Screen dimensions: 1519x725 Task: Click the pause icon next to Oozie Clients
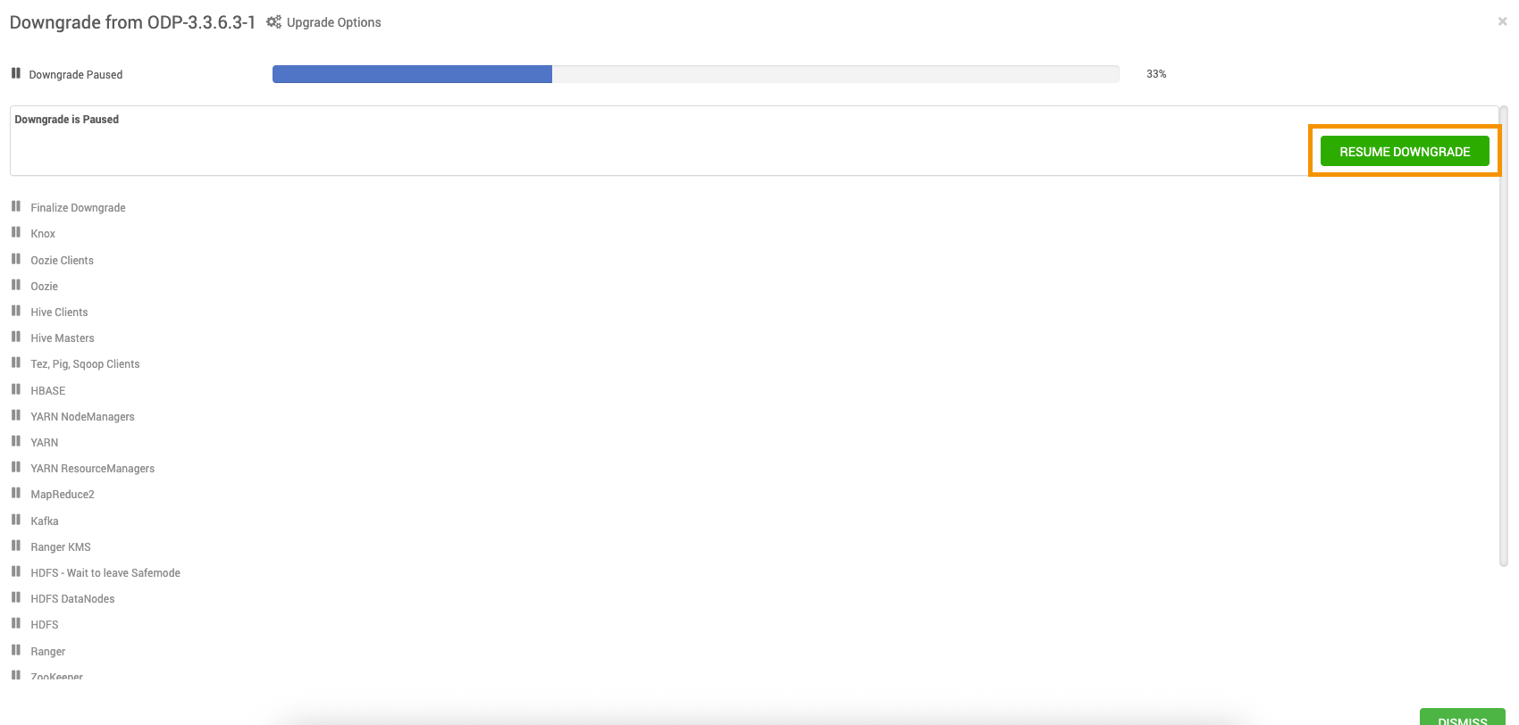coord(16,259)
